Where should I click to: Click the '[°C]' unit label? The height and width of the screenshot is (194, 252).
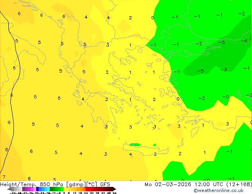coord(92,184)
